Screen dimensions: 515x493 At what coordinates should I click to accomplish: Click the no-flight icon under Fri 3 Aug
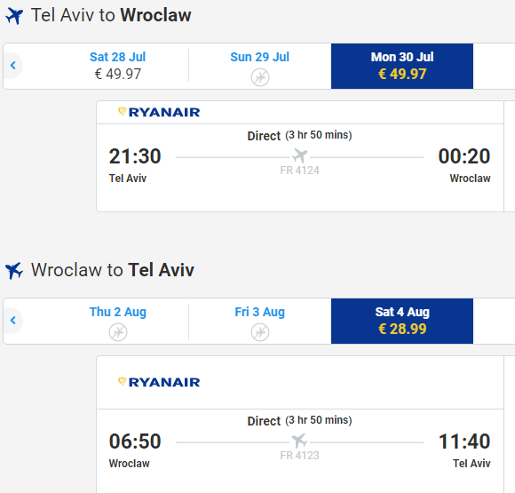click(260, 332)
